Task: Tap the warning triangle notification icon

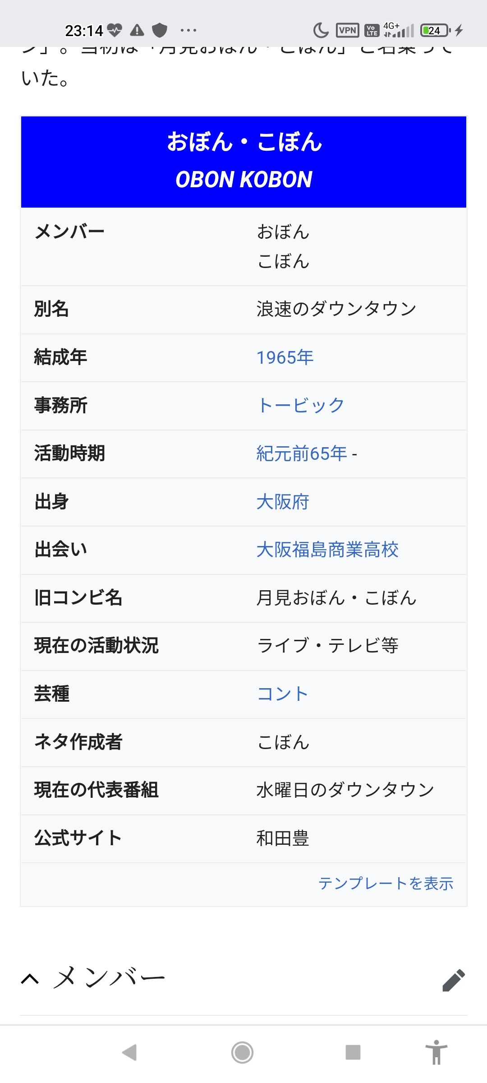Action: 137,30
